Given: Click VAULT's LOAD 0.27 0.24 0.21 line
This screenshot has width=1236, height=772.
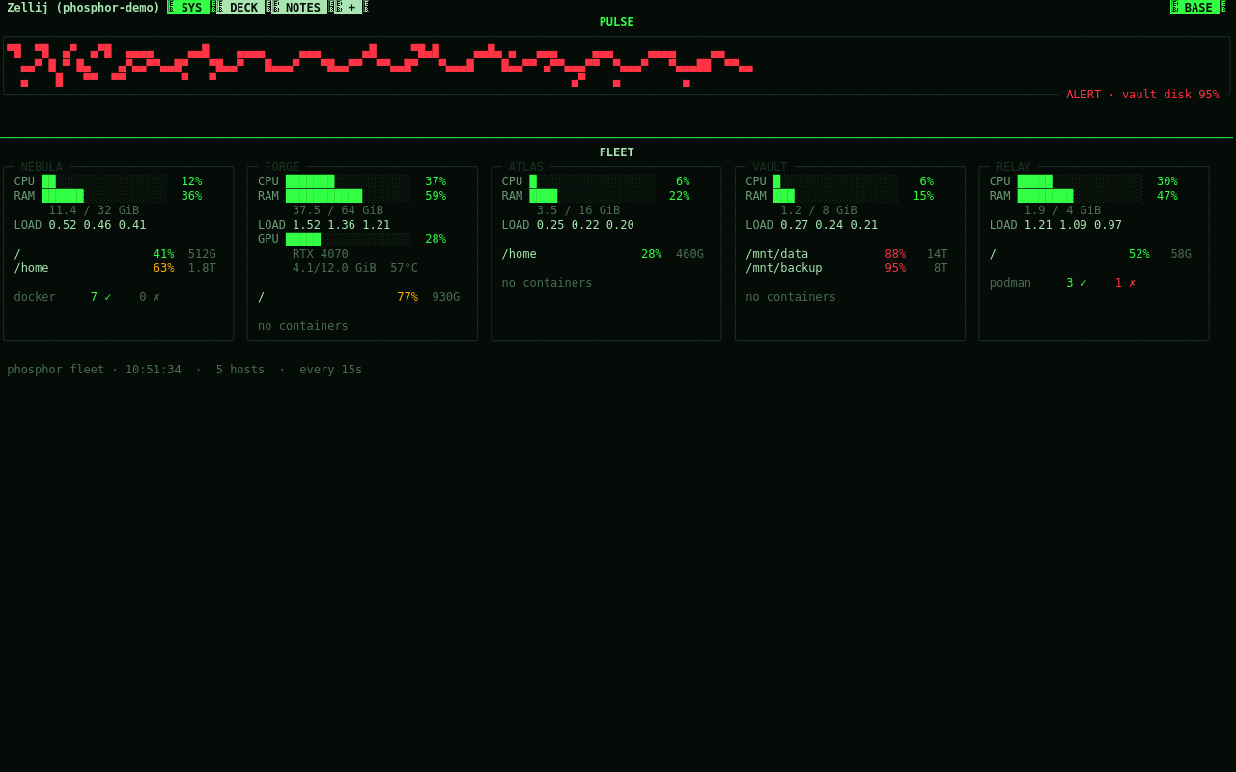Looking at the screenshot, I should coord(811,225).
